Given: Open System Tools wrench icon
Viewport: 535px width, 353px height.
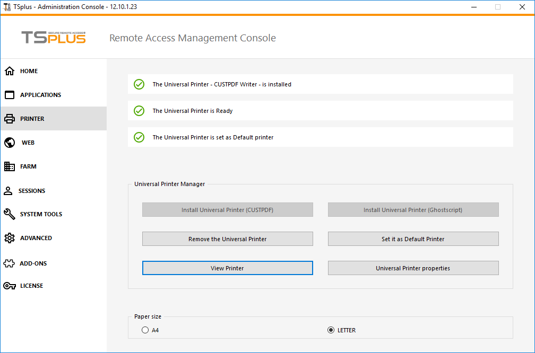Looking at the screenshot, I should point(10,214).
